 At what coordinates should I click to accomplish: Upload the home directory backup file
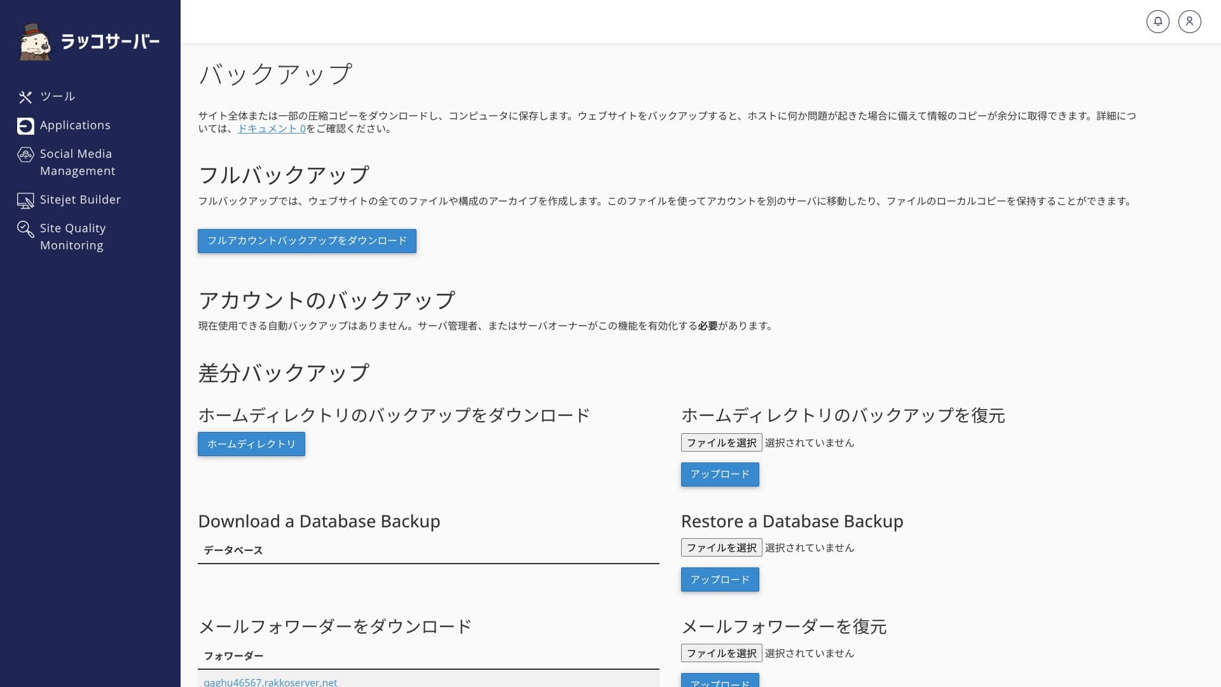click(720, 475)
